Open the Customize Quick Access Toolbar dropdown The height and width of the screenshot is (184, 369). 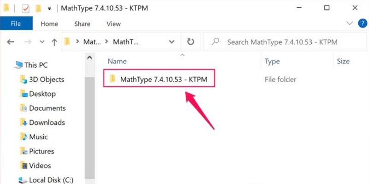pos(49,9)
